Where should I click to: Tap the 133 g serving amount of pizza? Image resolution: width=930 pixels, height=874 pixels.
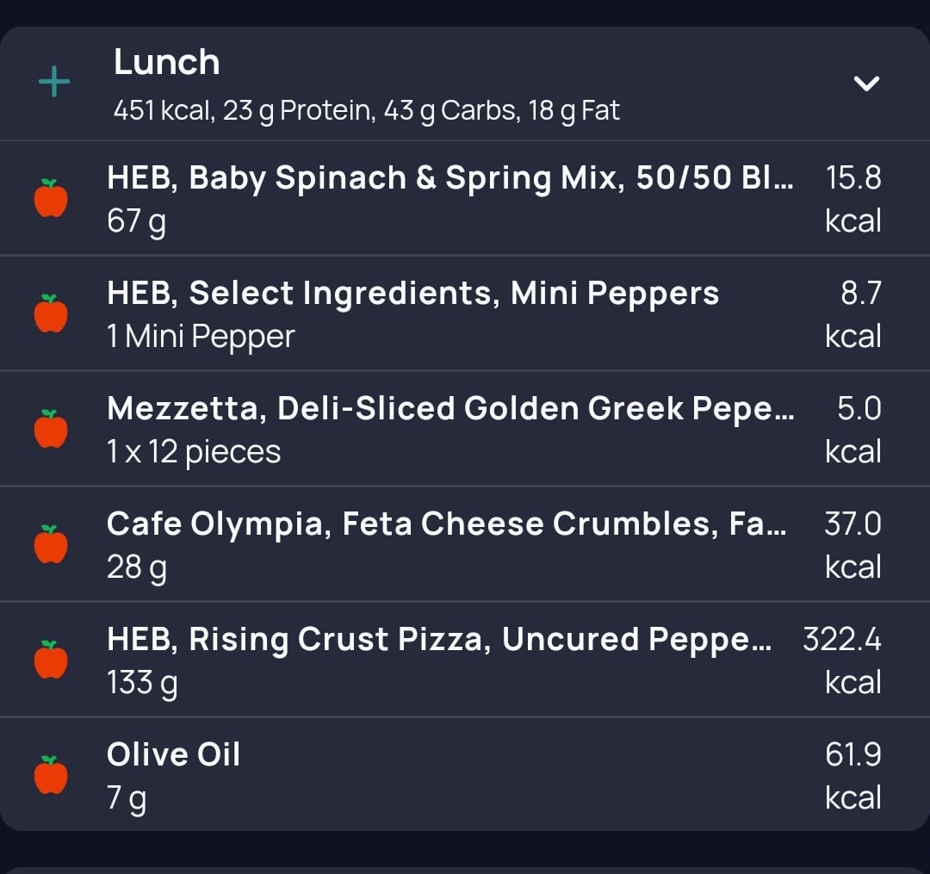pyautogui.click(x=142, y=683)
